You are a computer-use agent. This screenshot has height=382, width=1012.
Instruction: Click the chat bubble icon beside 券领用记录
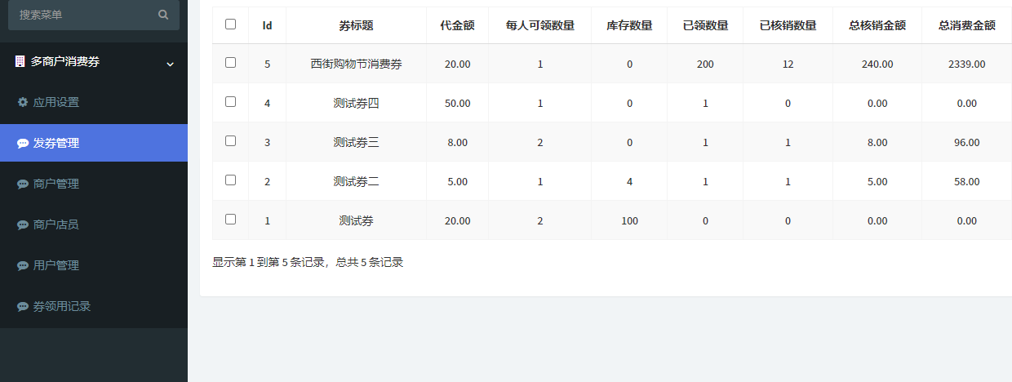coord(23,307)
